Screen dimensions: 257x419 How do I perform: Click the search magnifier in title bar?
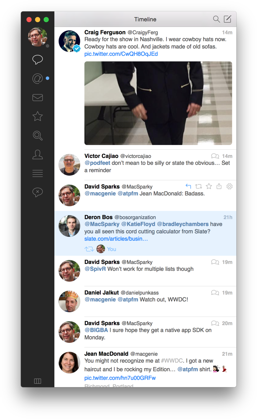pyautogui.click(x=216, y=19)
